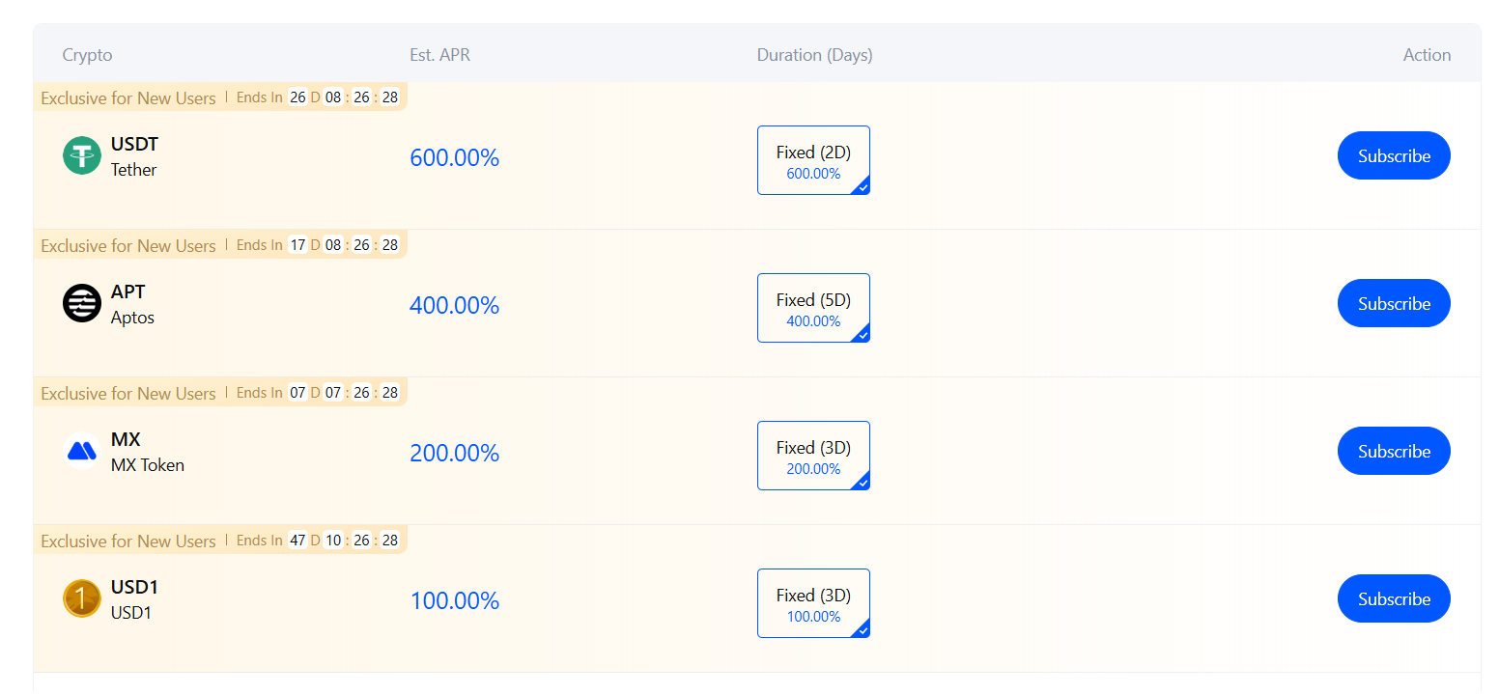1499x694 pixels.
Task: Subscribe to the MX Token product
Action: point(1394,451)
